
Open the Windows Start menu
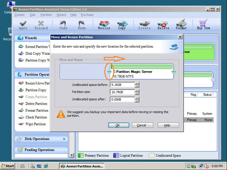(x=8, y=166)
